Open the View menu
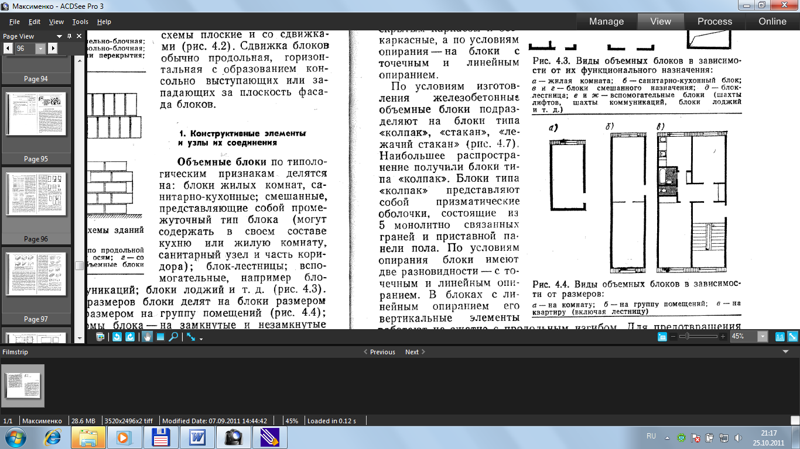The image size is (800, 449). click(56, 22)
